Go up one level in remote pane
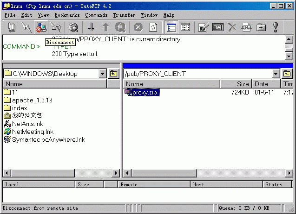This screenshot has height=214, width=296. (287, 74)
